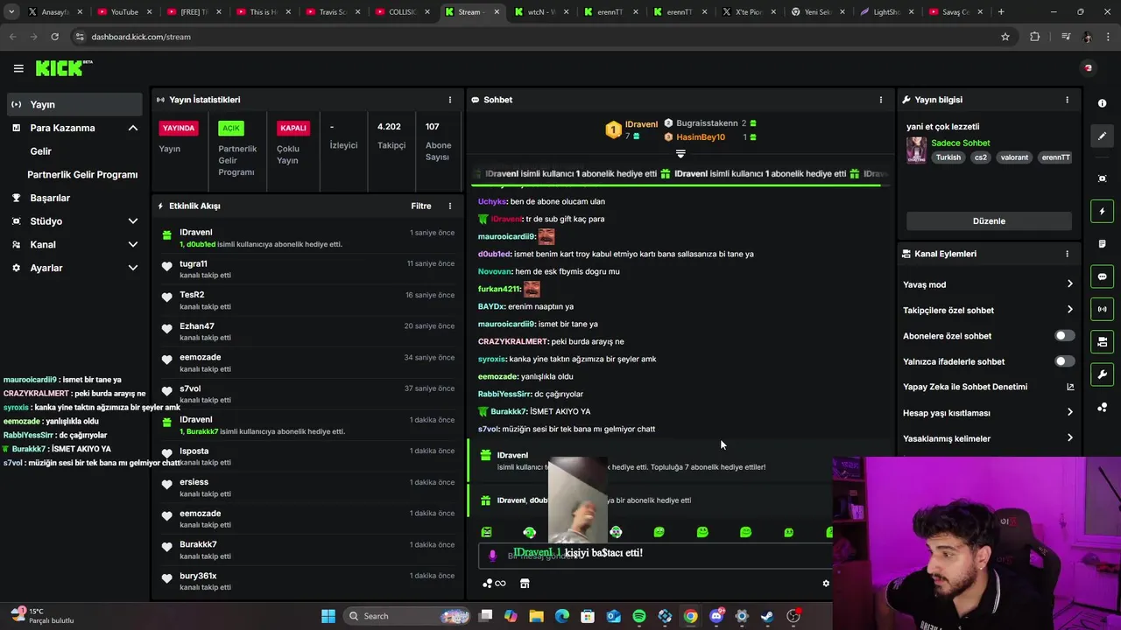Image resolution: width=1121 pixels, height=630 pixels.
Task: Open the info icon in the right rail
Action: point(1102,103)
